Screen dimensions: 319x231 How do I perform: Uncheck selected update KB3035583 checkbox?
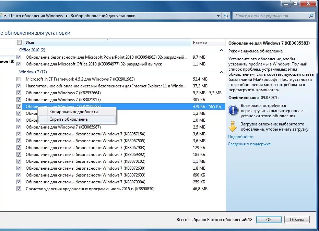point(19,106)
